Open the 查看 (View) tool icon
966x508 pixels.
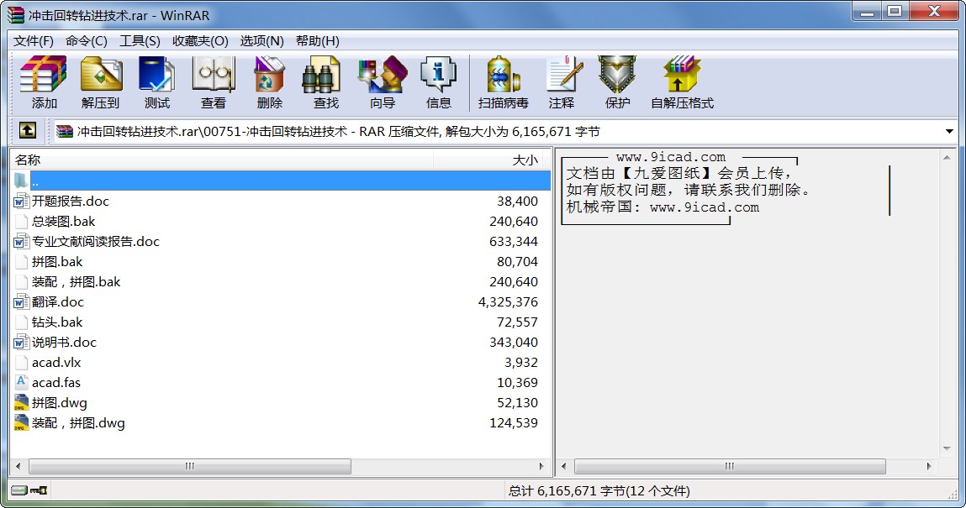(x=213, y=81)
